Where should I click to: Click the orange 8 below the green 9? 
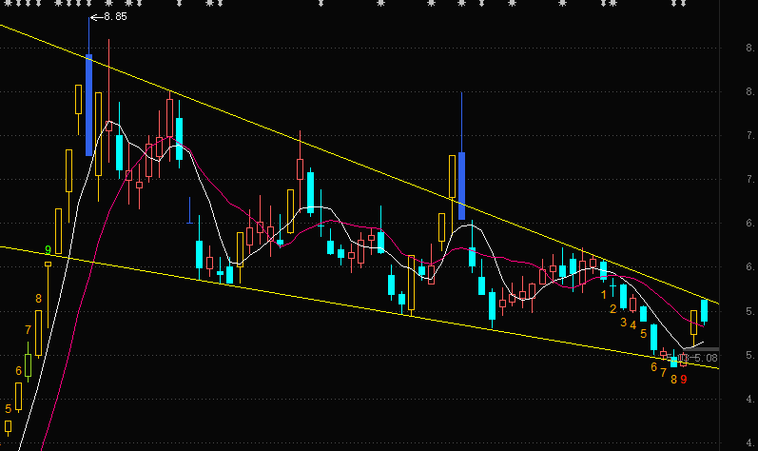point(38,299)
